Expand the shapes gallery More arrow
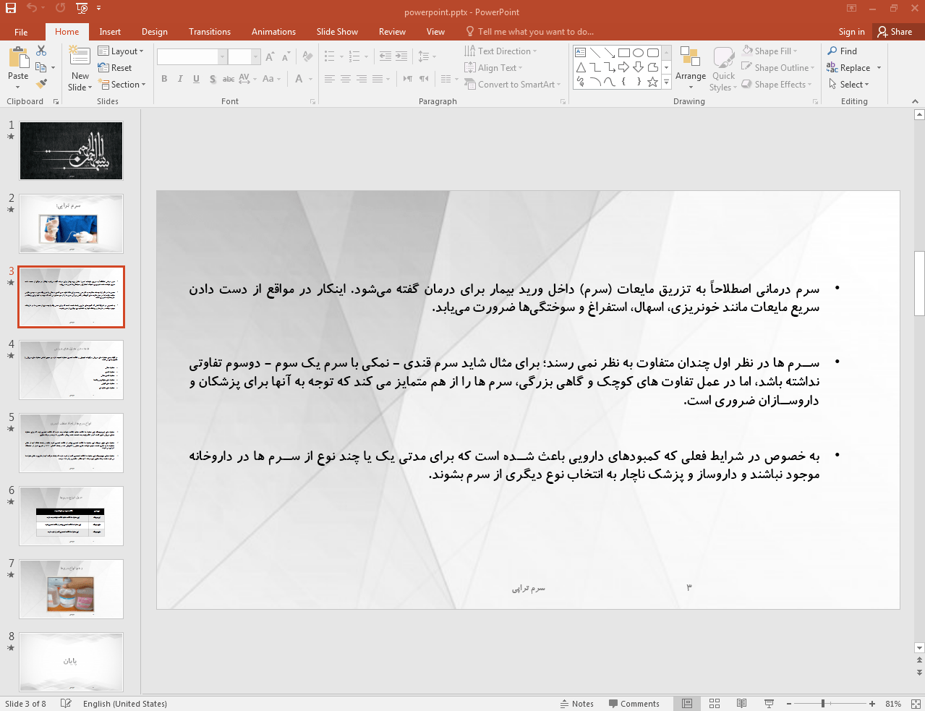 coord(666,82)
